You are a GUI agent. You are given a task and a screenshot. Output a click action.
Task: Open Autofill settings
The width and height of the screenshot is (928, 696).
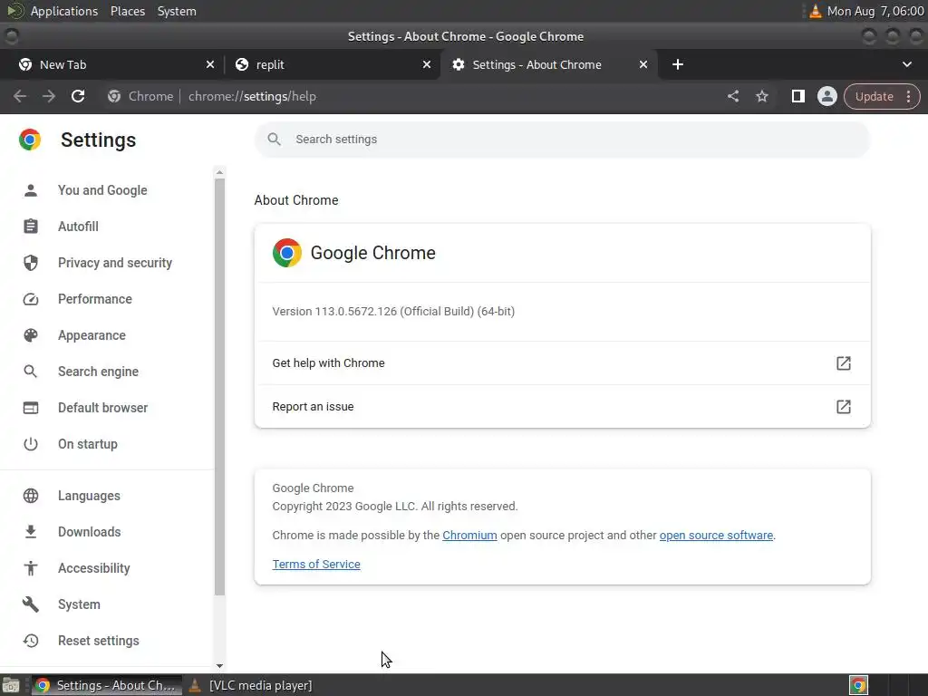(x=78, y=226)
